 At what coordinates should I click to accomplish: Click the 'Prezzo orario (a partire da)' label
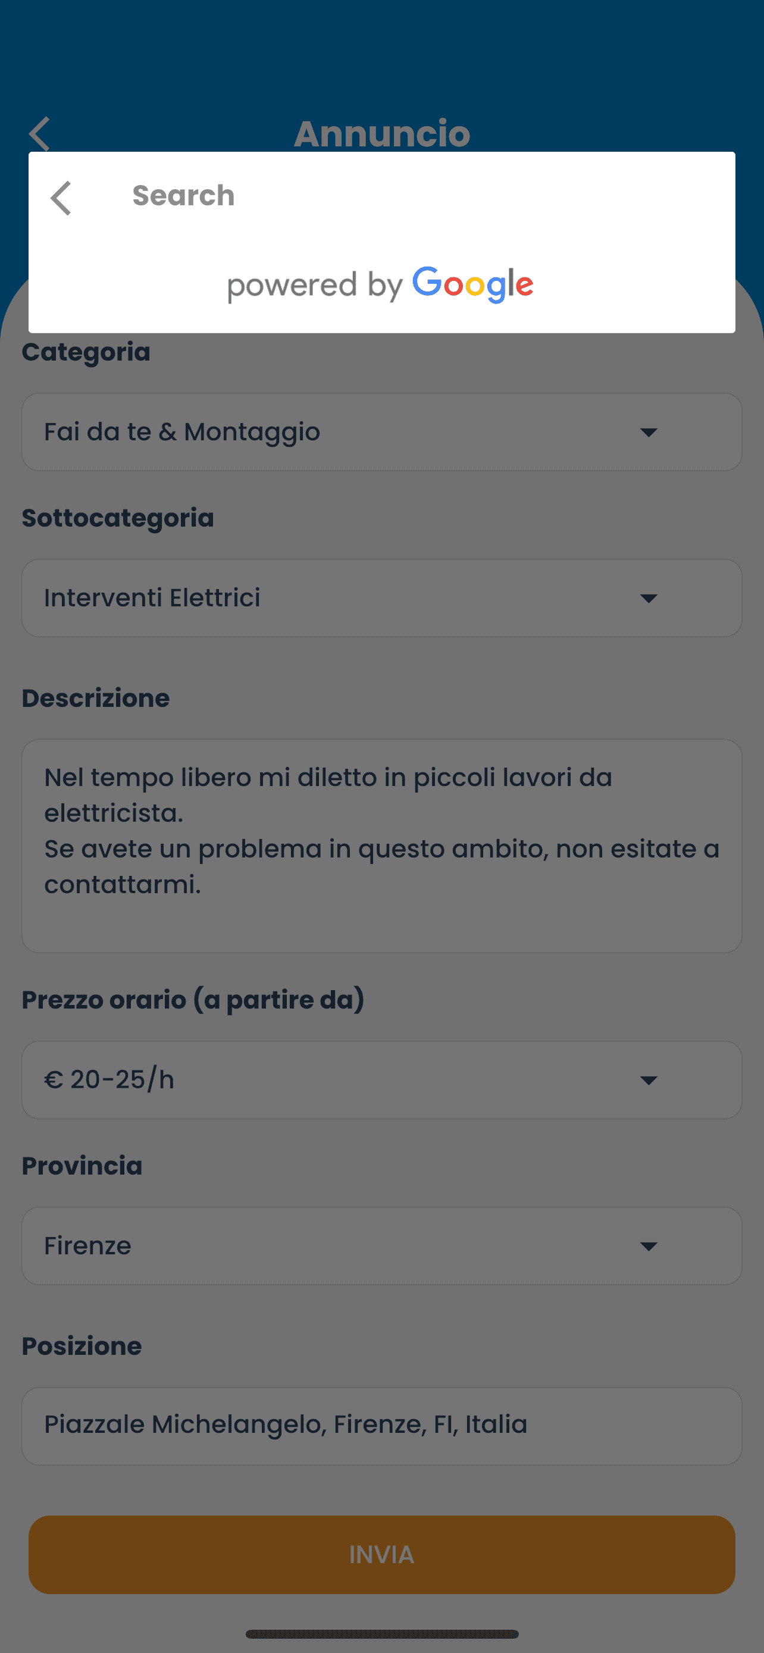point(193,1000)
